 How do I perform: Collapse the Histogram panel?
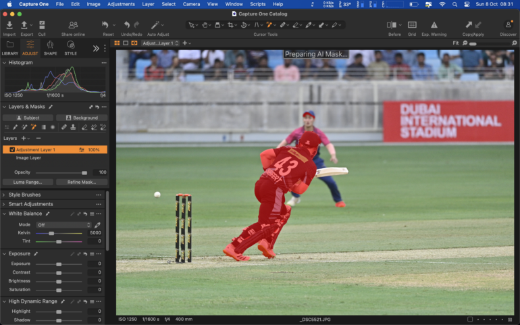pos(4,62)
